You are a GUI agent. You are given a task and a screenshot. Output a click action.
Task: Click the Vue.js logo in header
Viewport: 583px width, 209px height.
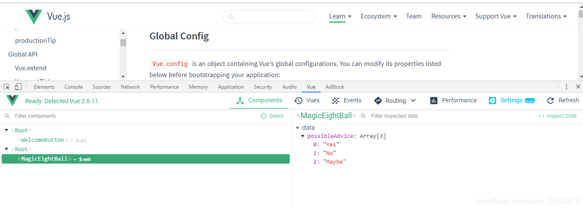[33, 17]
